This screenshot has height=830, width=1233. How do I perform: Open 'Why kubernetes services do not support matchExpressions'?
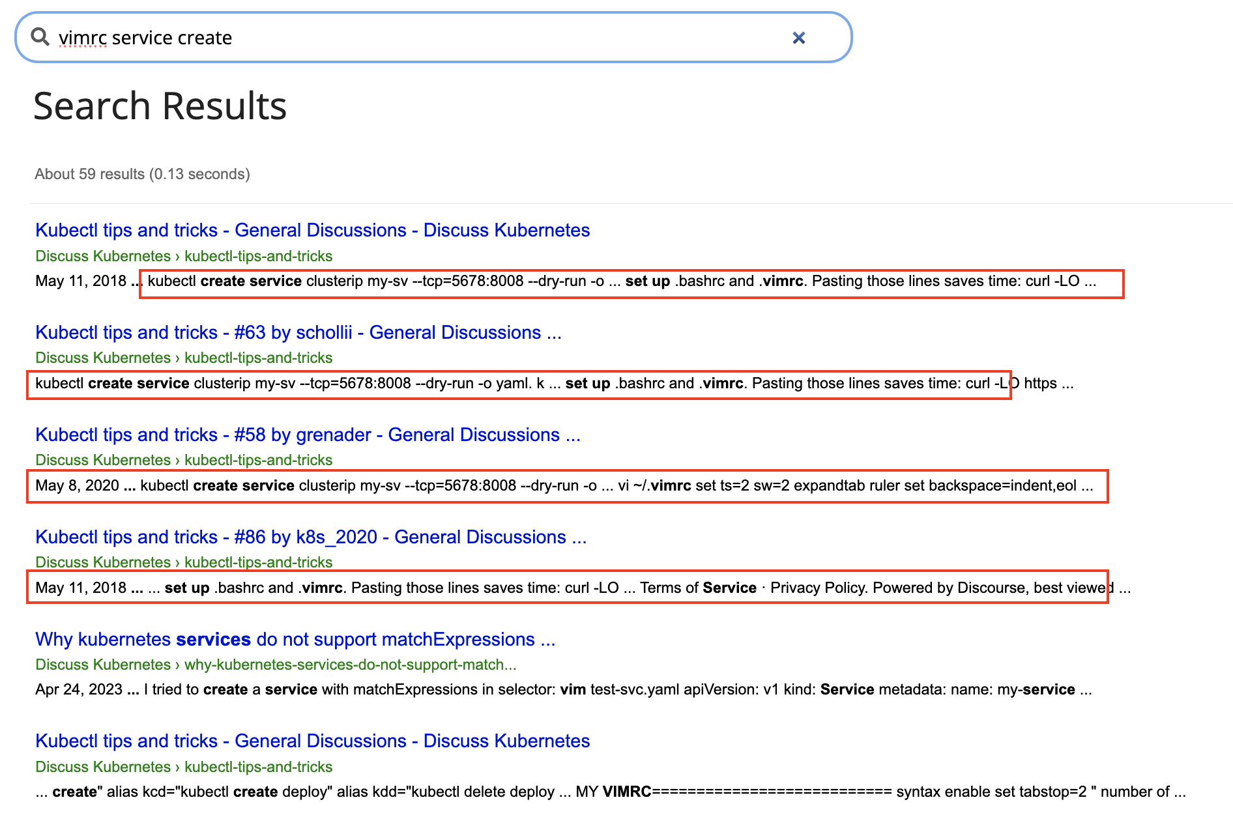[295, 639]
